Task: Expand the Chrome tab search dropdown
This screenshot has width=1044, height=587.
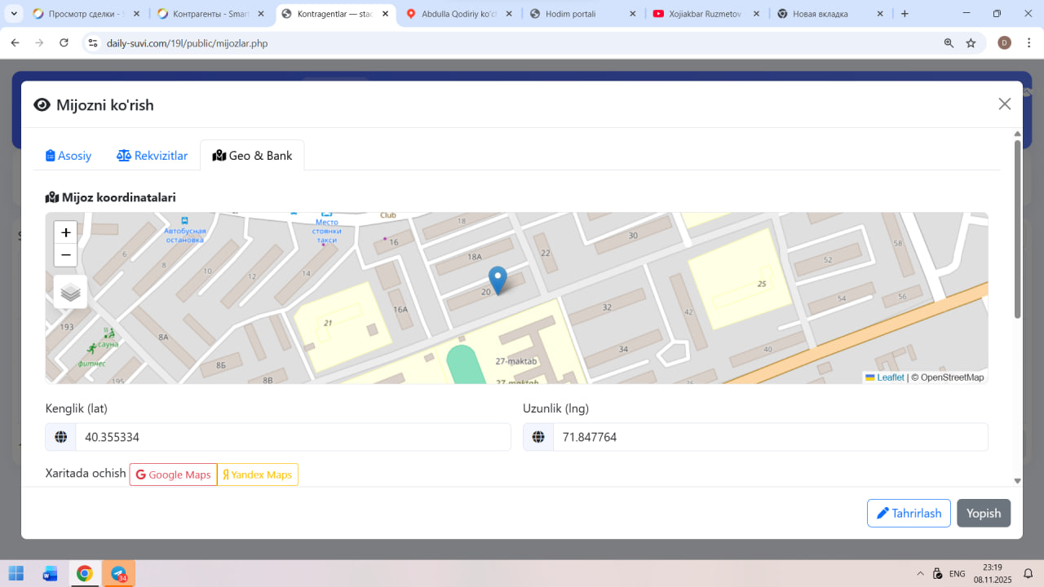Action: point(14,14)
